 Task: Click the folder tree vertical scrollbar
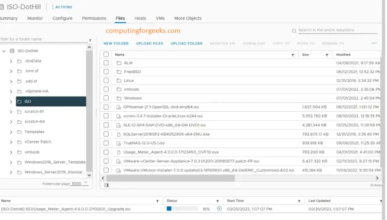[89, 111]
